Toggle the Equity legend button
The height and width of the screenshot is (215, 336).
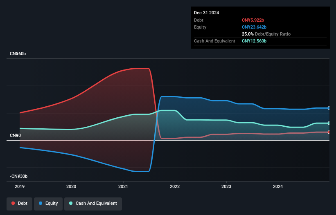pos(48,204)
